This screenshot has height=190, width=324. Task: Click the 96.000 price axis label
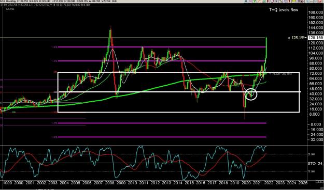pos(316,58)
